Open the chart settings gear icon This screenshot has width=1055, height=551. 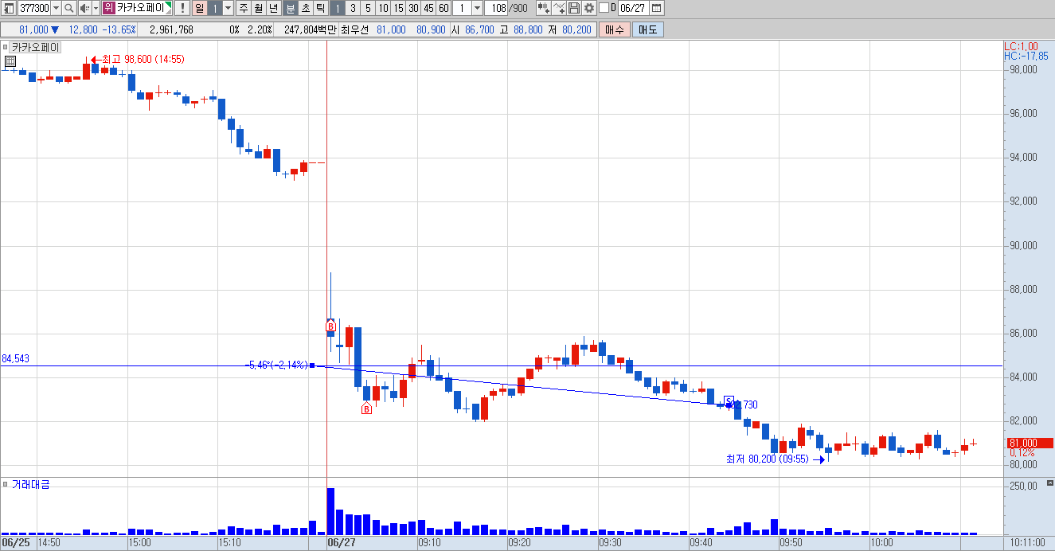(x=588, y=8)
